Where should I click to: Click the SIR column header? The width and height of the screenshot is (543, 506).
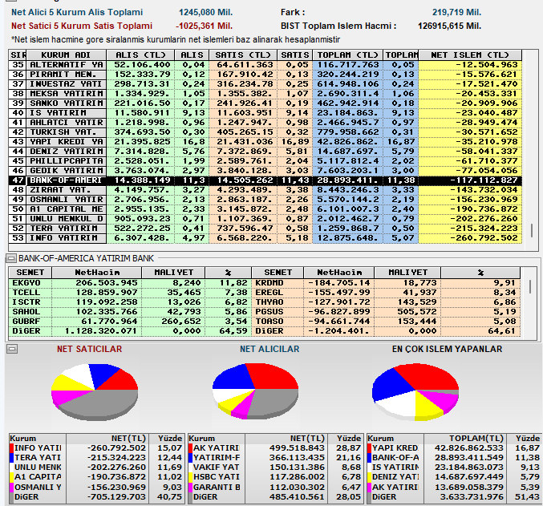(x=18, y=55)
